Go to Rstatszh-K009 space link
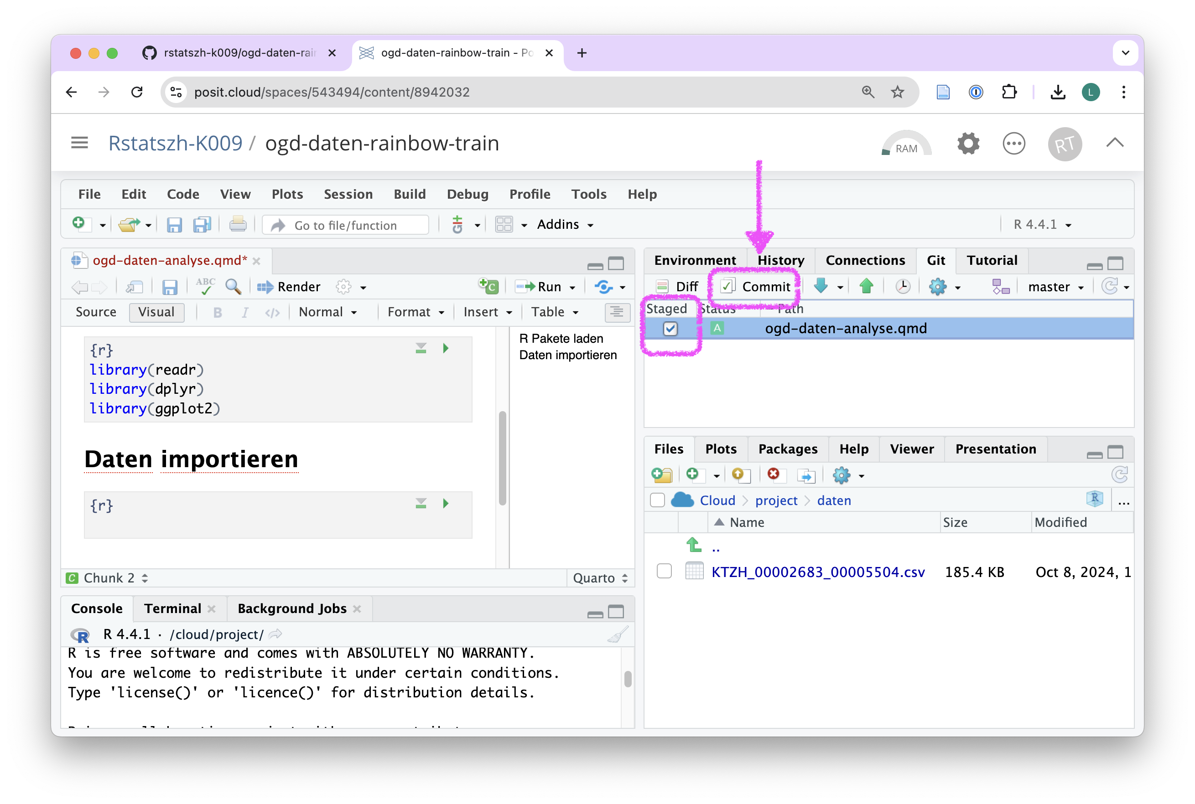The width and height of the screenshot is (1195, 804). point(175,143)
